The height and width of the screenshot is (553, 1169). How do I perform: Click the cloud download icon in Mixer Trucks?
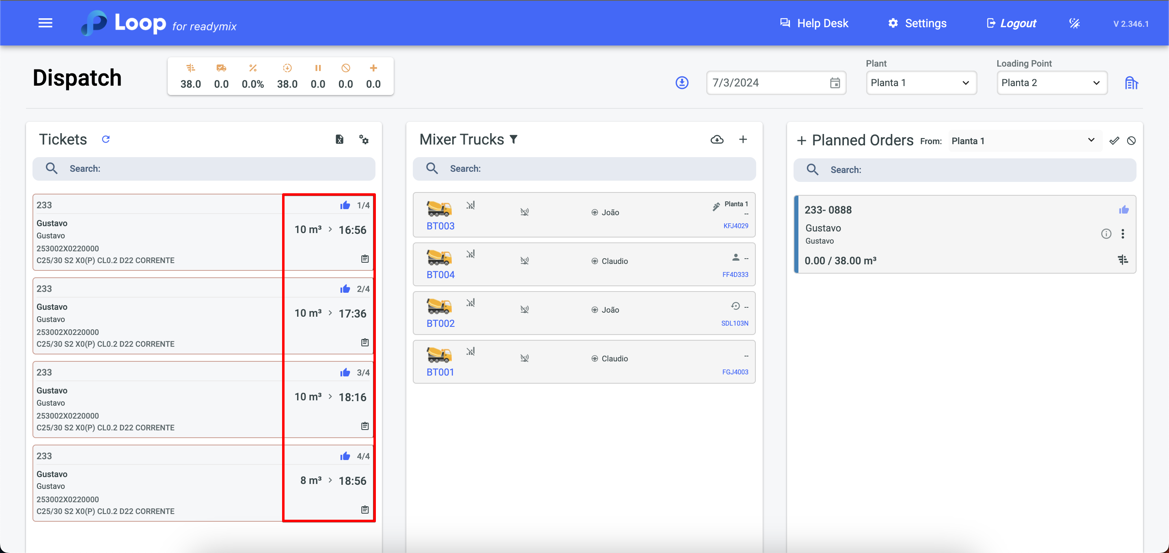[716, 139]
